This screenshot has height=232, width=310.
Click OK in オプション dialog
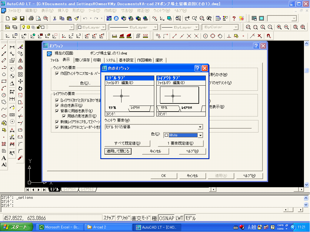164,175
